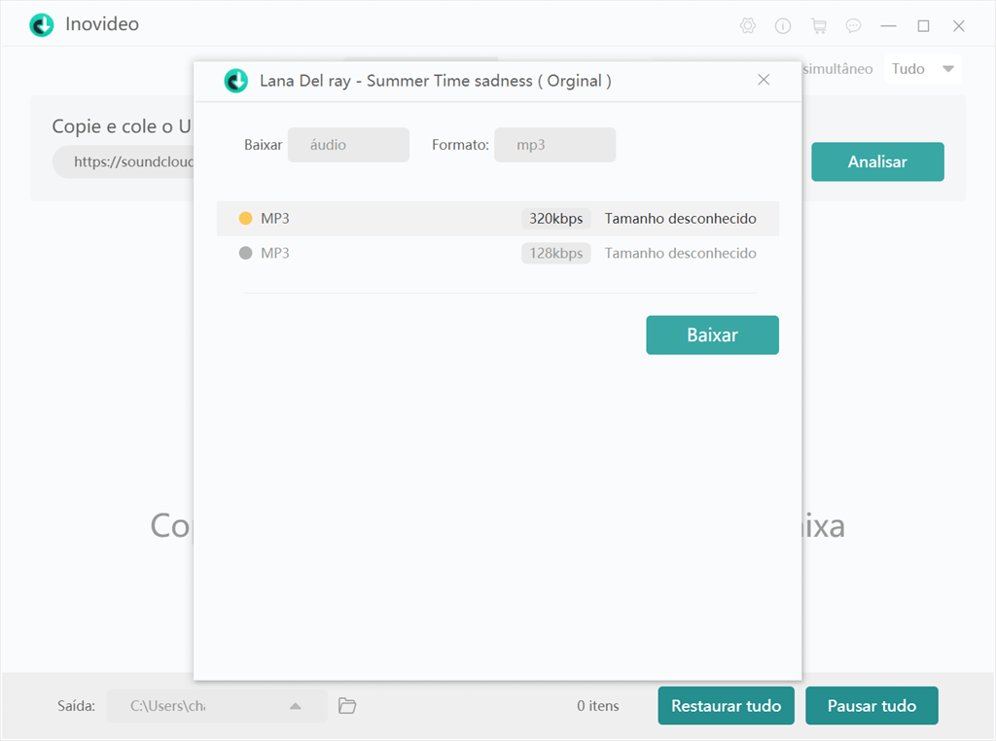Open the info icon in the title bar

click(783, 25)
